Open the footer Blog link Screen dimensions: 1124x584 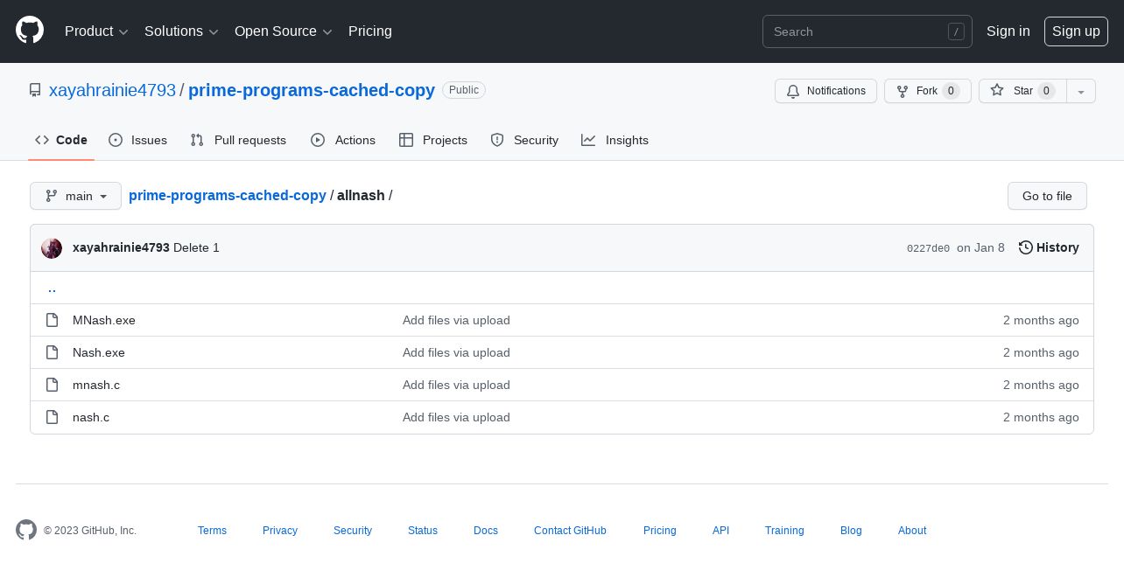pos(851,531)
